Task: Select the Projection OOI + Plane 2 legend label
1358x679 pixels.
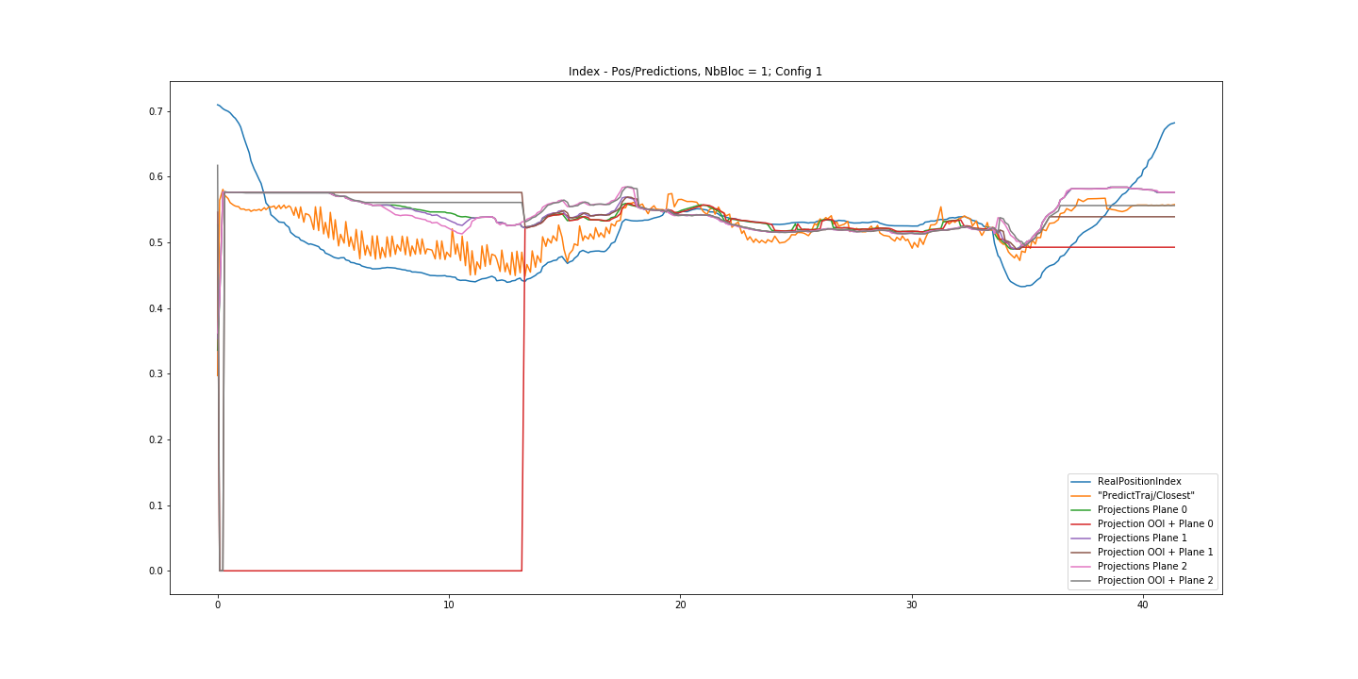Action: (1155, 581)
